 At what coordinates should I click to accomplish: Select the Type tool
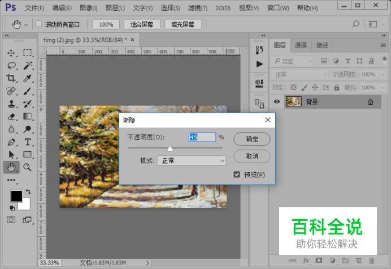(28, 142)
